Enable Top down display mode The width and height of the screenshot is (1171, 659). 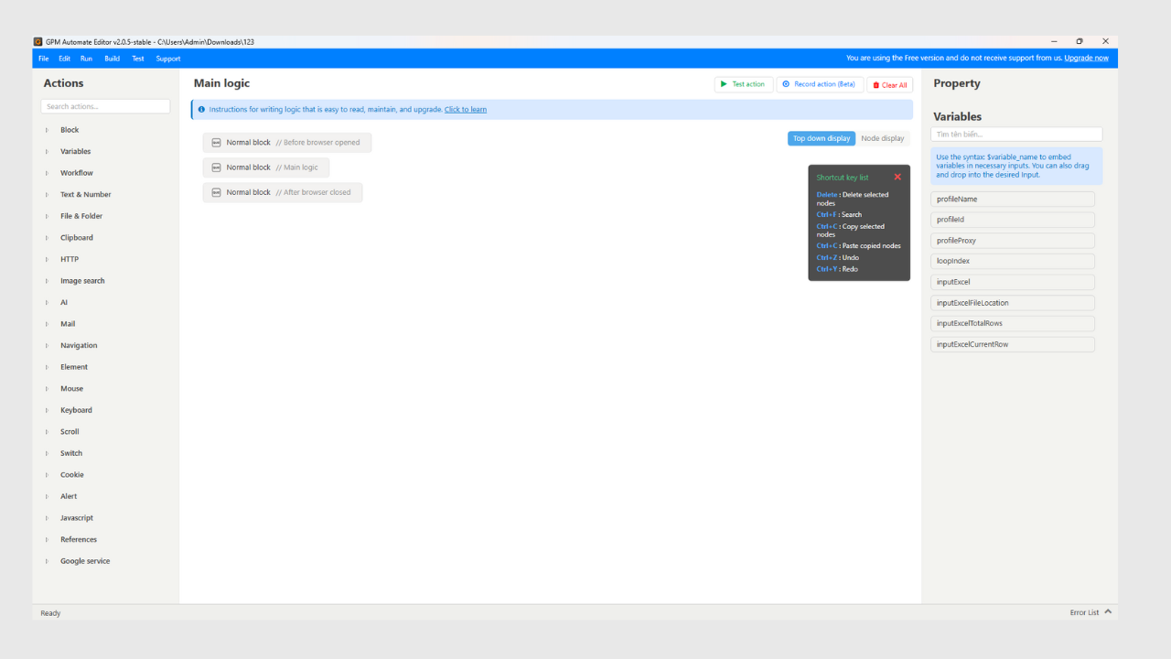[821, 138]
